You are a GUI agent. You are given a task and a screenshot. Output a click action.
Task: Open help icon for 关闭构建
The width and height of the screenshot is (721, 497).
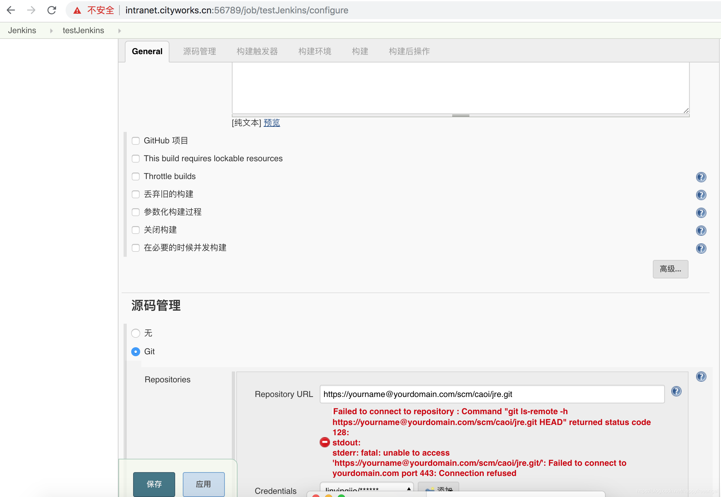pyautogui.click(x=701, y=231)
